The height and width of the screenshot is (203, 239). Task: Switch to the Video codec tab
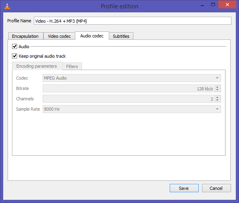point(59,36)
